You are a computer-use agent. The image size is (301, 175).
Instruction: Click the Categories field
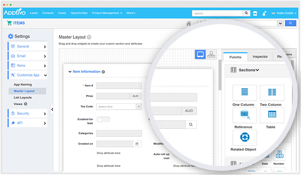point(119,133)
